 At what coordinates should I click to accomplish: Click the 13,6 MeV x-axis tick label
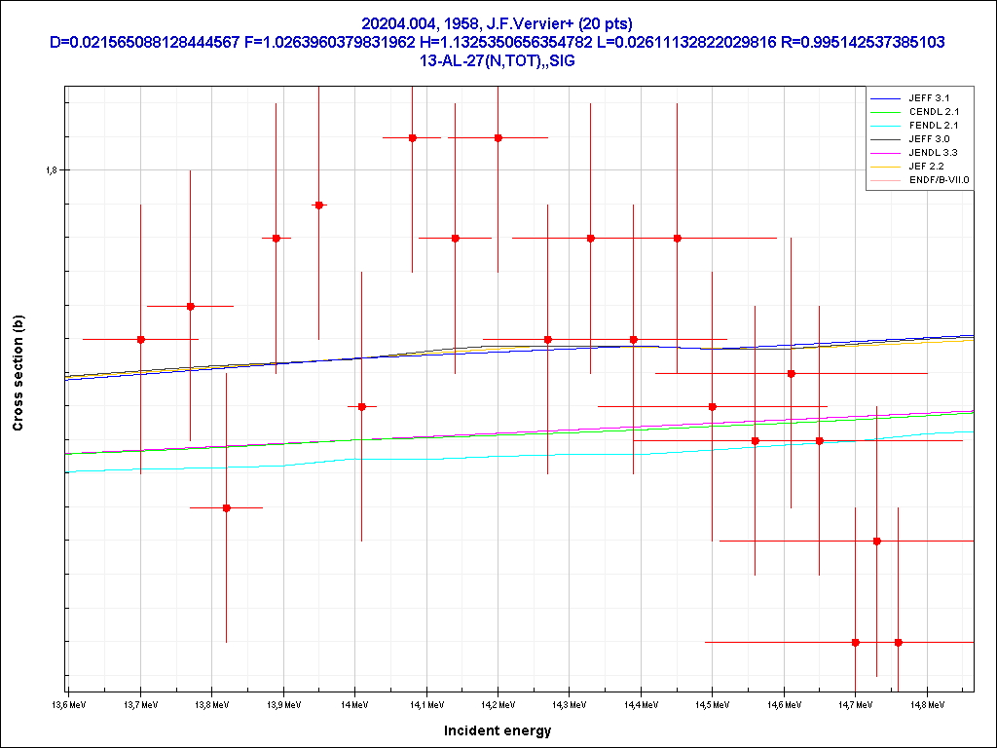click(x=68, y=703)
